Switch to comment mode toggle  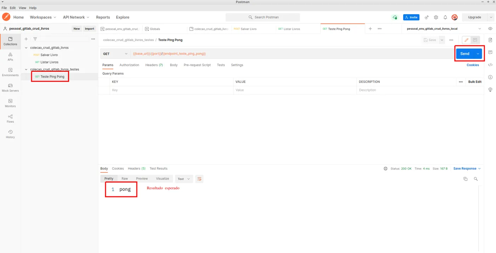475,40
